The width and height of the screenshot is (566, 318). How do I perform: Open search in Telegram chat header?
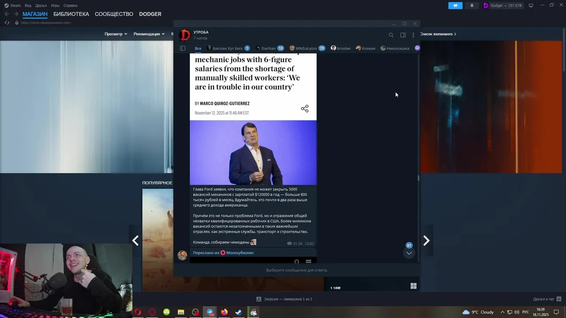tap(391, 35)
